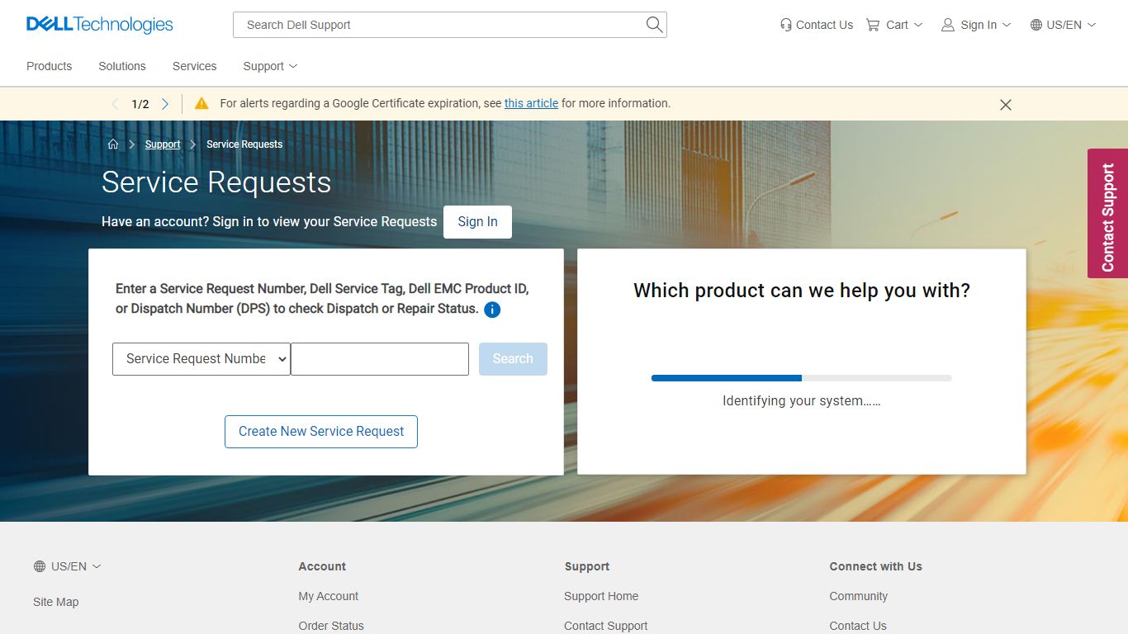Go to next alert with right arrow
This screenshot has height=634, width=1128.
pyautogui.click(x=165, y=104)
